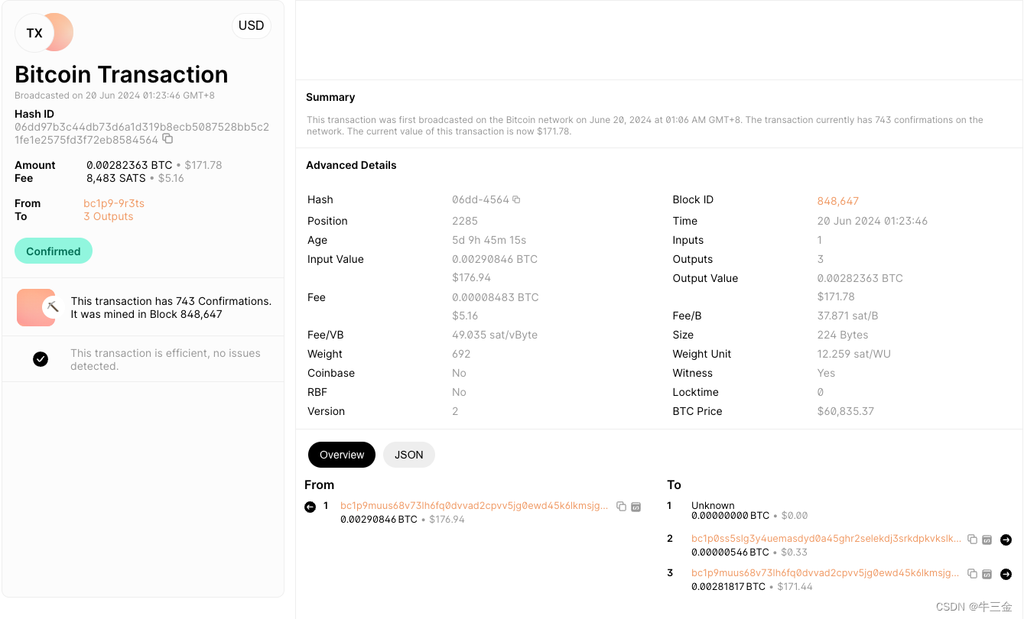Click the Time value 20 Jun 2024 01:23:46
The image size is (1024, 619).
coord(873,221)
